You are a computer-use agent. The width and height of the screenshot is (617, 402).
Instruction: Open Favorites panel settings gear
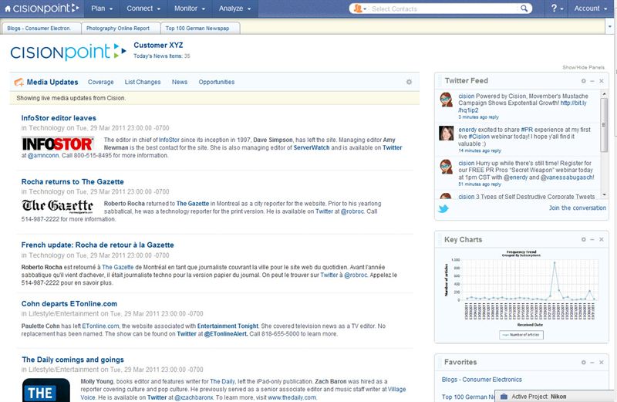click(584, 362)
